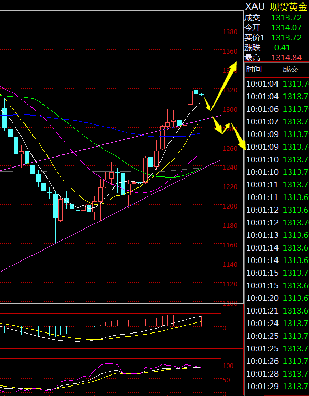This screenshot has width=309, height=396.
Task: Select the 10:01:06 tick entry
Action: [x=277, y=109]
